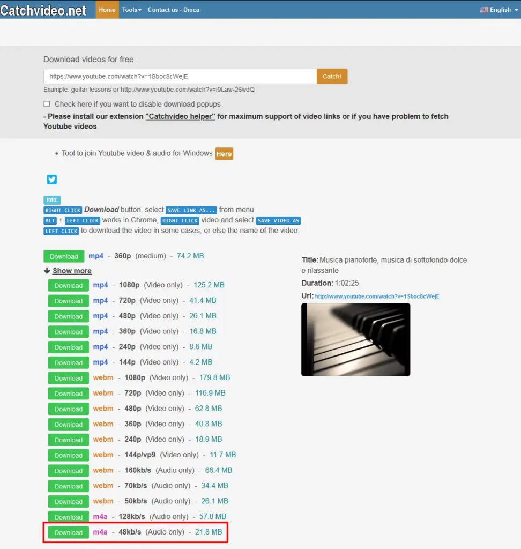This screenshot has height=549, width=521.
Task: Tick the disable download popups checkbox
Action: [x=47, y=104]
